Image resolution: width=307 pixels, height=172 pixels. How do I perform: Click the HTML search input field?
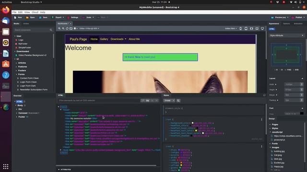pyautogui.click(x=99, y=100)
